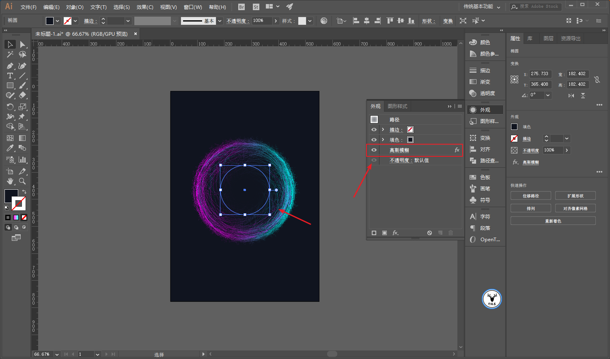Open the Window menu
This screenshot has height=359, width=610.
(x=193, y=7)
